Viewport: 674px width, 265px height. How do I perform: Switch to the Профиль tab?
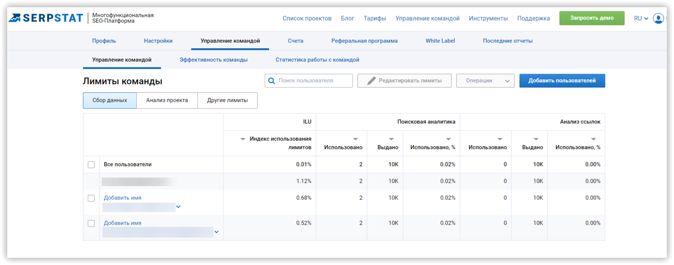(x=104, y=41)
